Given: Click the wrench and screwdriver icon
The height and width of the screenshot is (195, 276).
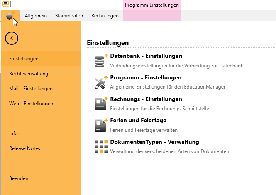Looking at the screenshot, I should point(100,83).
